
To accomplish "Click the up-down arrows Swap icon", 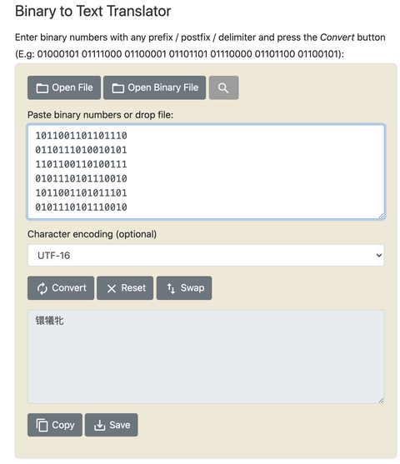I will (x=171, y=288).
